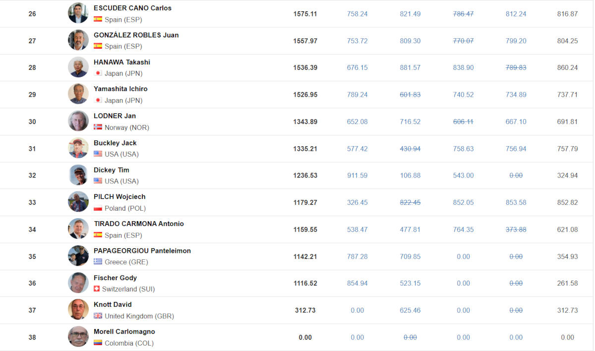Click USA flag icon under Buckley Jack
The width and height of the screenshot is (595, 351).
(x=98, y=154)
